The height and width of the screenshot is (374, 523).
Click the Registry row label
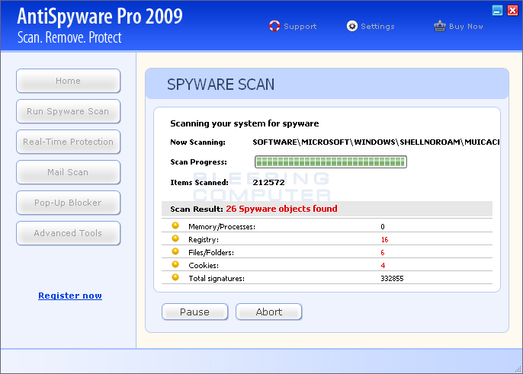click(x=204, y=240)
